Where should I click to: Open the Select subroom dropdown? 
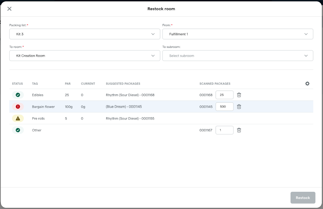click(238, 55)
